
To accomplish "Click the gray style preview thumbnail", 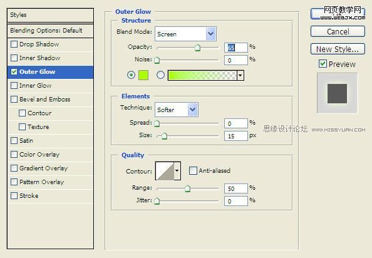I will (337, 93).
